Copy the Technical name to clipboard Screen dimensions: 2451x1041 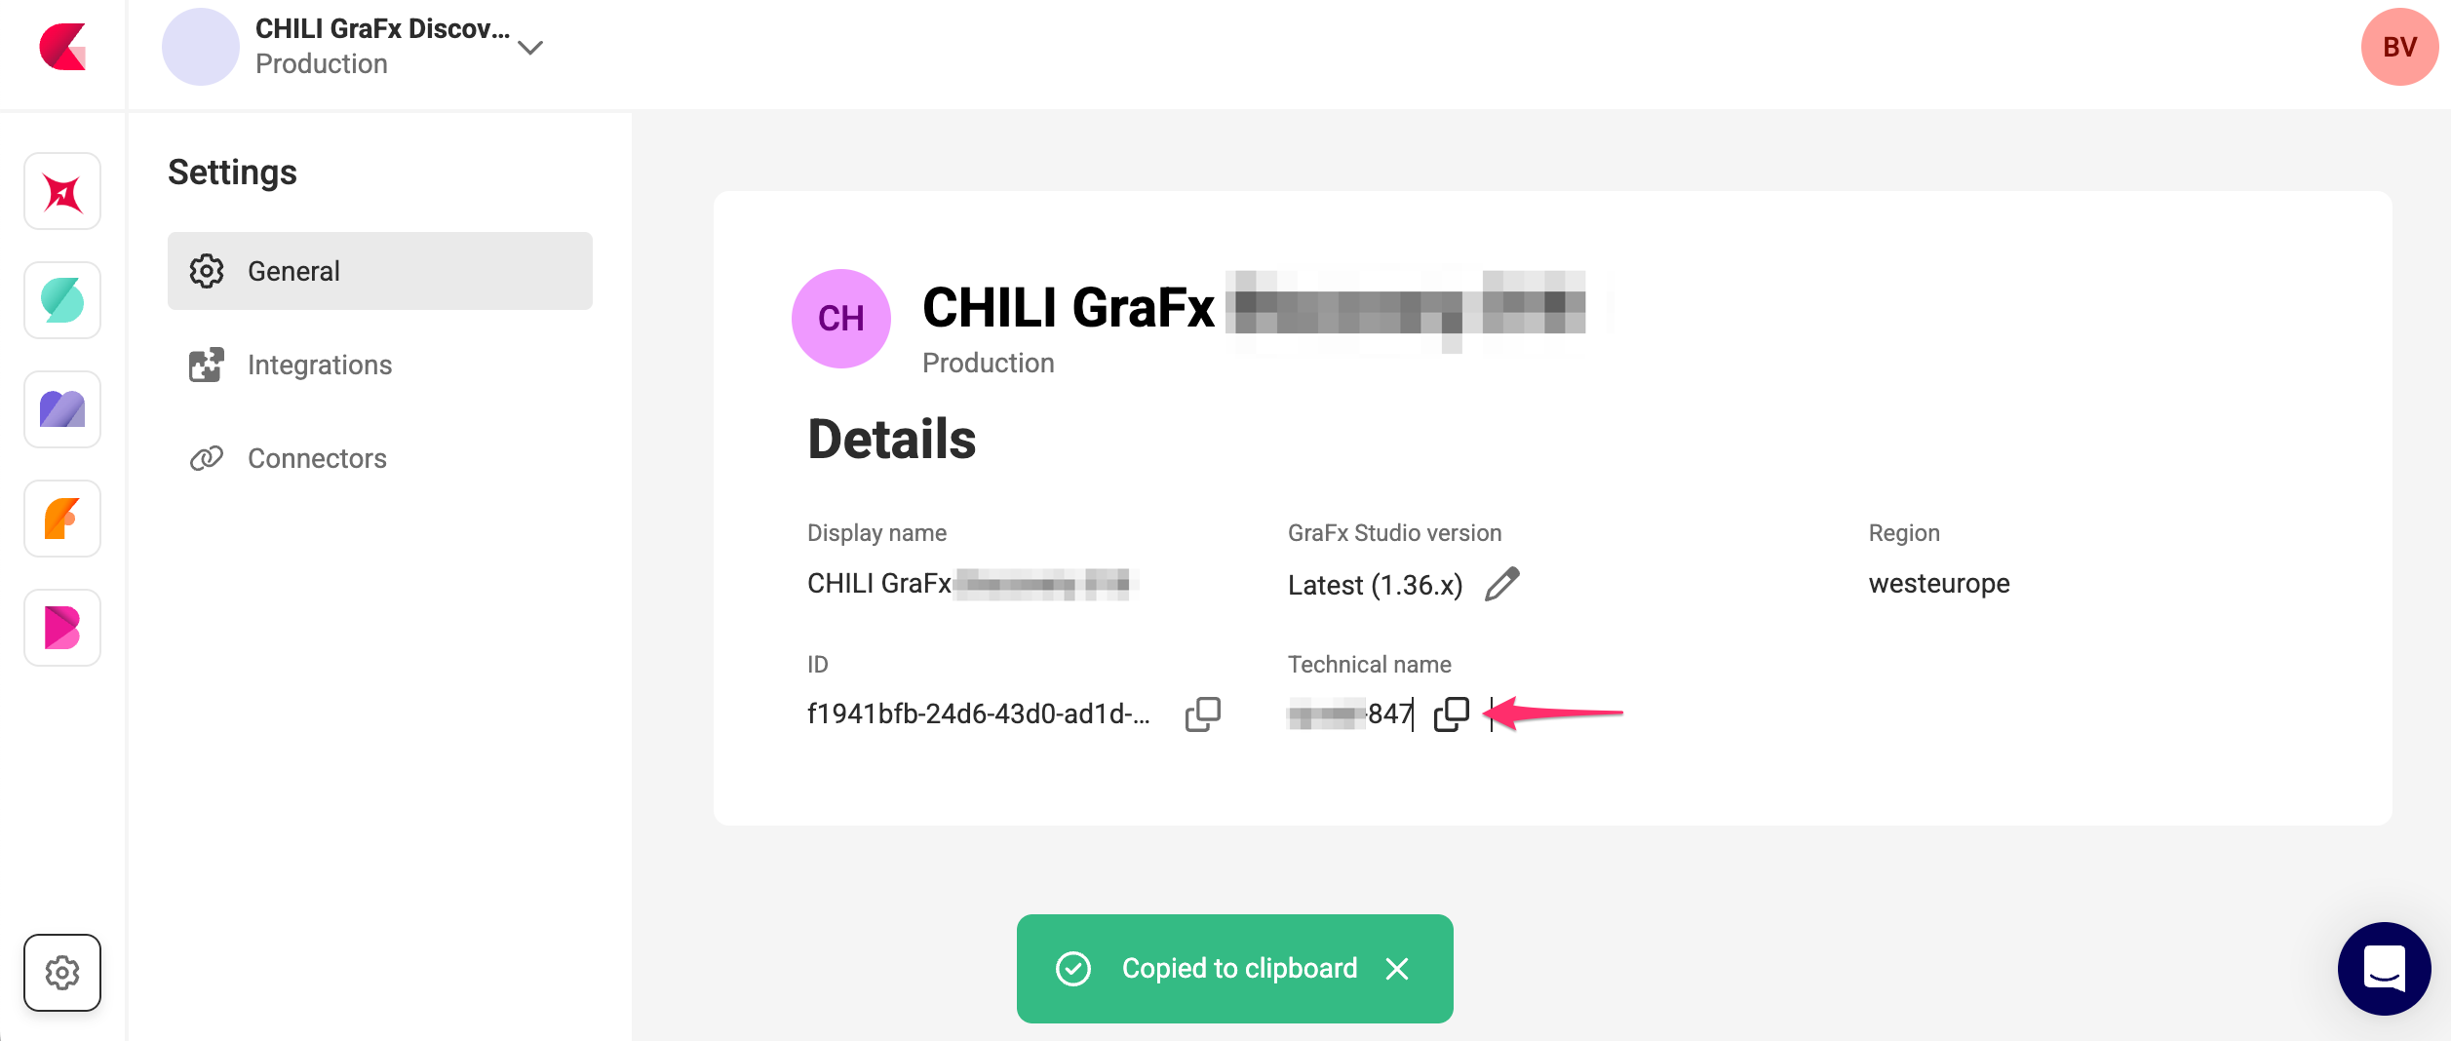coord(1451,714)
